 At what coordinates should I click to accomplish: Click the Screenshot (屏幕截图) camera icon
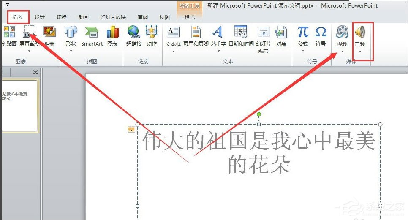(29, 33)
